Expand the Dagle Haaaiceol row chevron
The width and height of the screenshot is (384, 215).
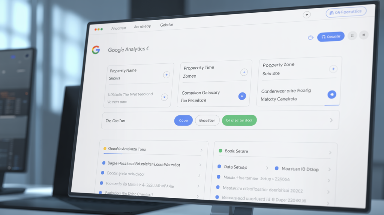tap(200, 165)
